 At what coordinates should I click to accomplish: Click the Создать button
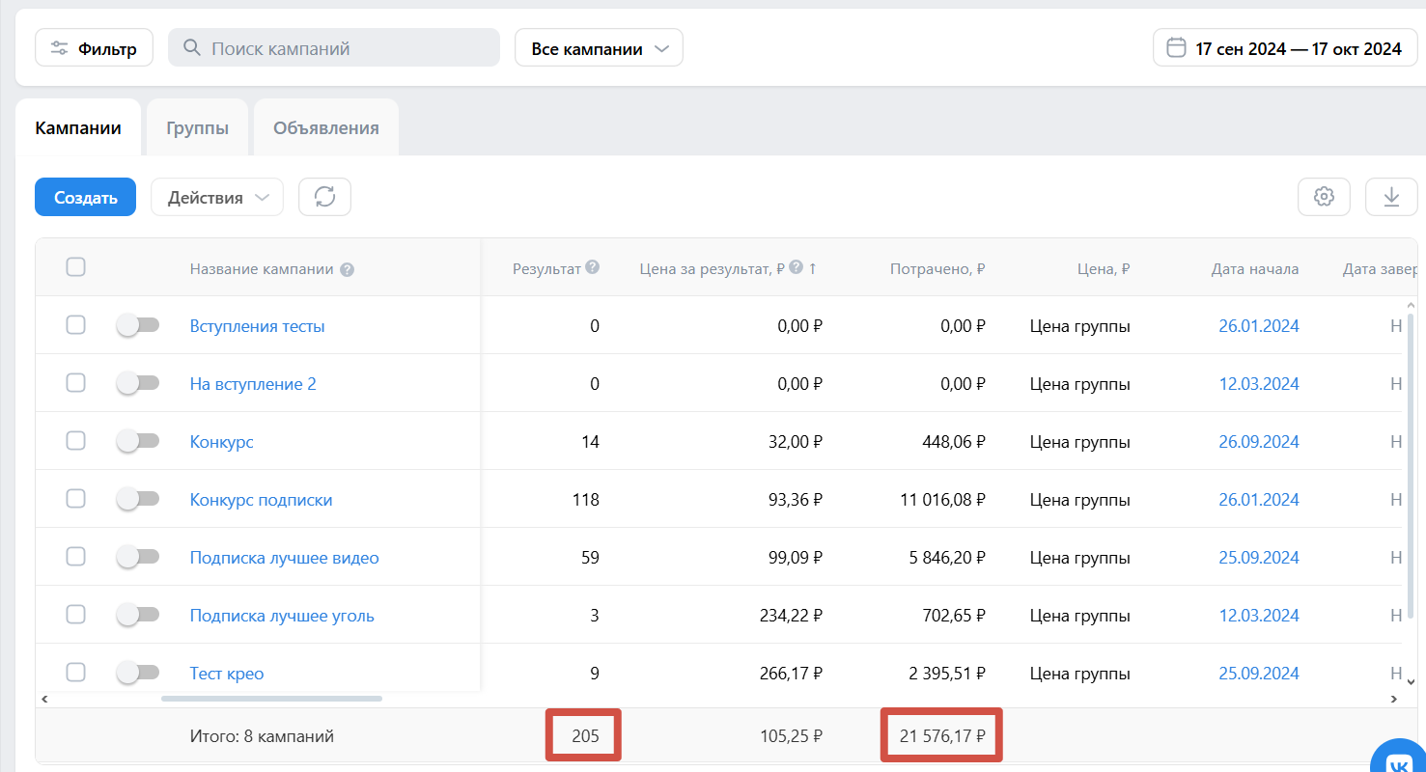(x=85, y=197)
